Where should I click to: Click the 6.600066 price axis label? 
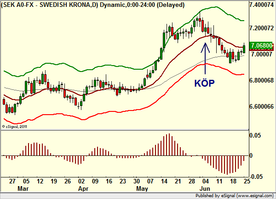(x=262, y=106)
